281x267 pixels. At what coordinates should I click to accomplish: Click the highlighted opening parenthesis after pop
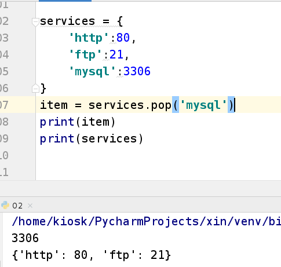pos(176,105)
